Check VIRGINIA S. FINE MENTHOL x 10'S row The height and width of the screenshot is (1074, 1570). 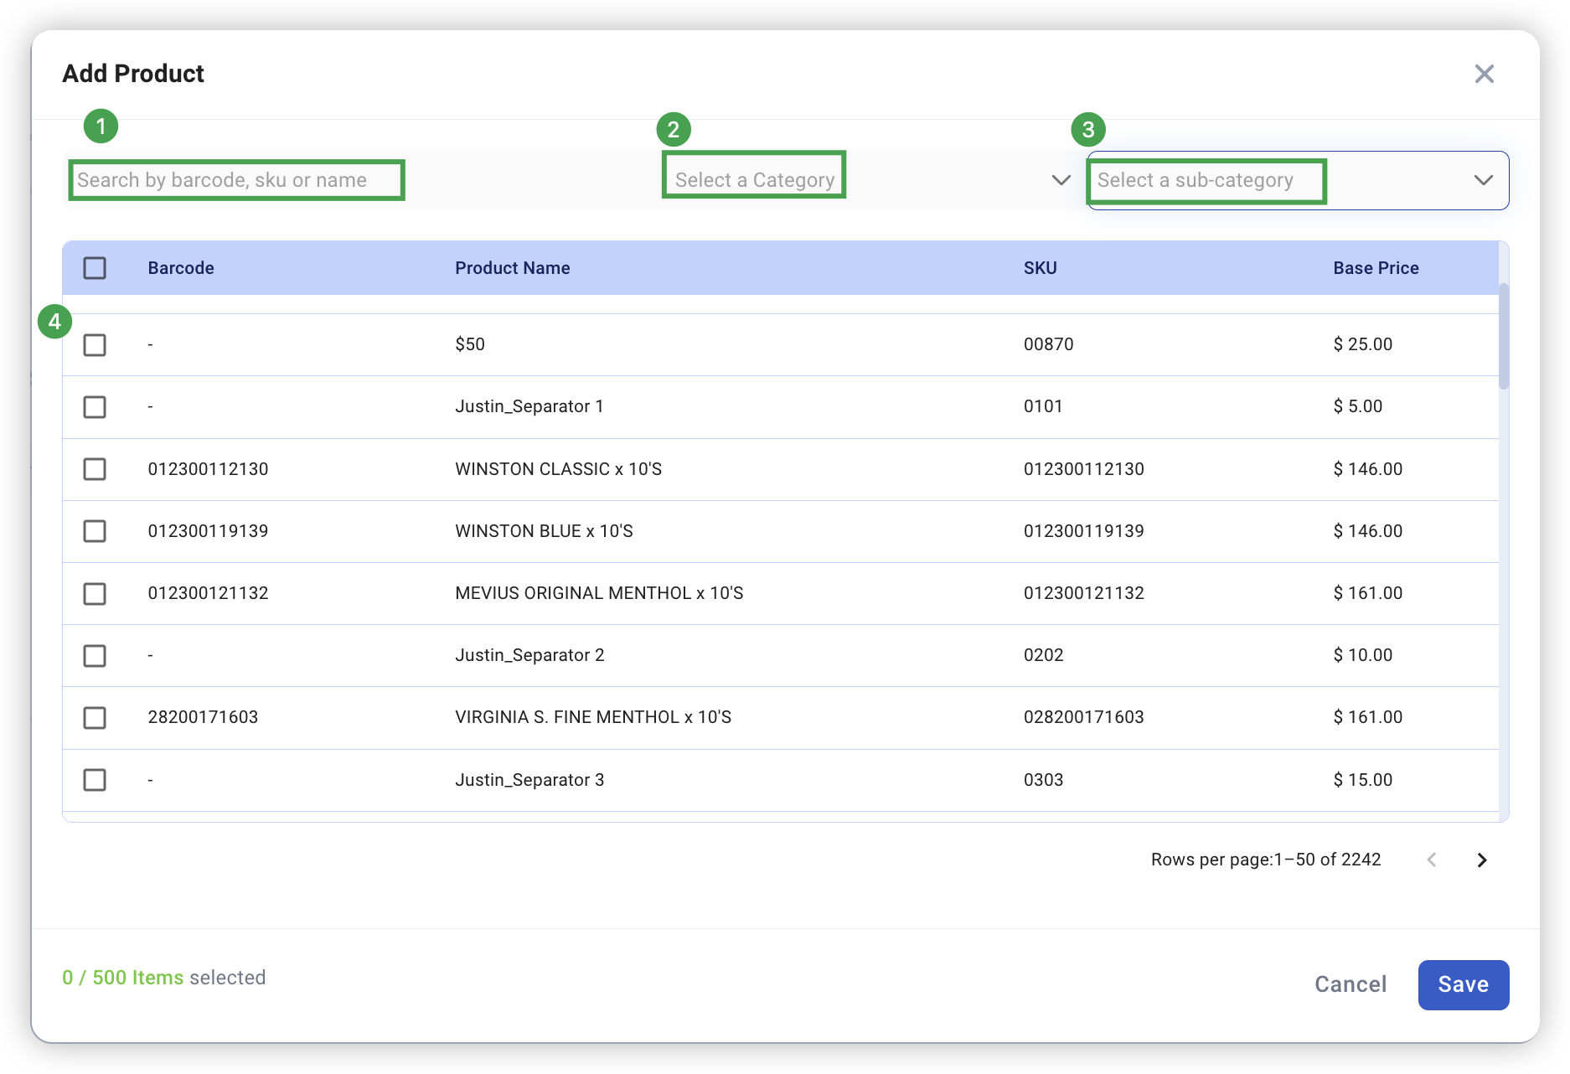click(x=95, y=717)
